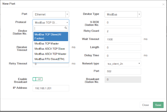
Task: Collapse the Protocol dropdown
Action: 51,23
